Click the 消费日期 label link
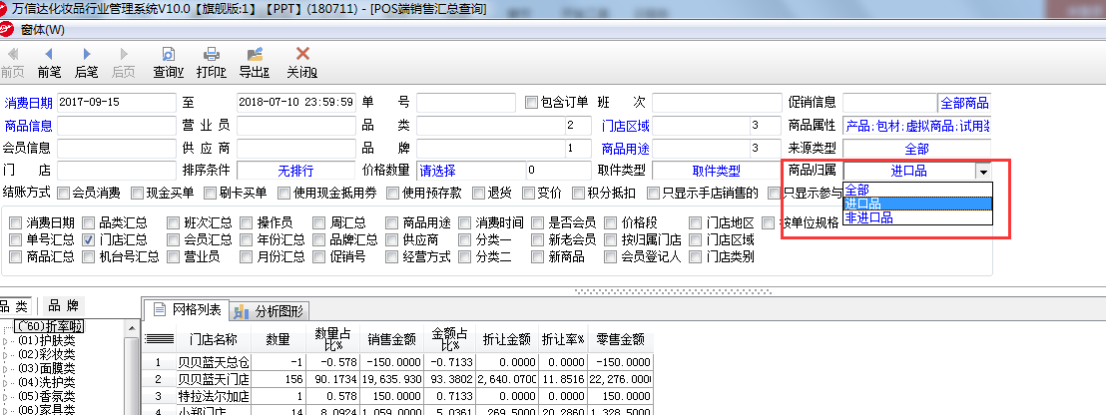Image resolution: width=1106 pixels, height=415 pixels. 28,103
